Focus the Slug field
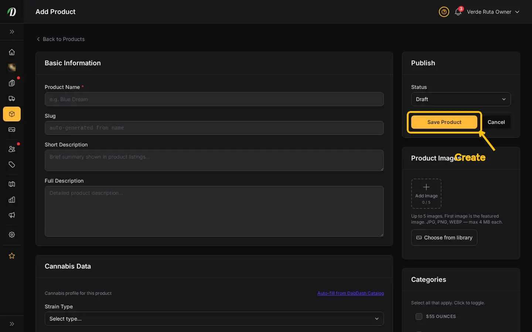532x332 pixels. (x=214, y=128)
